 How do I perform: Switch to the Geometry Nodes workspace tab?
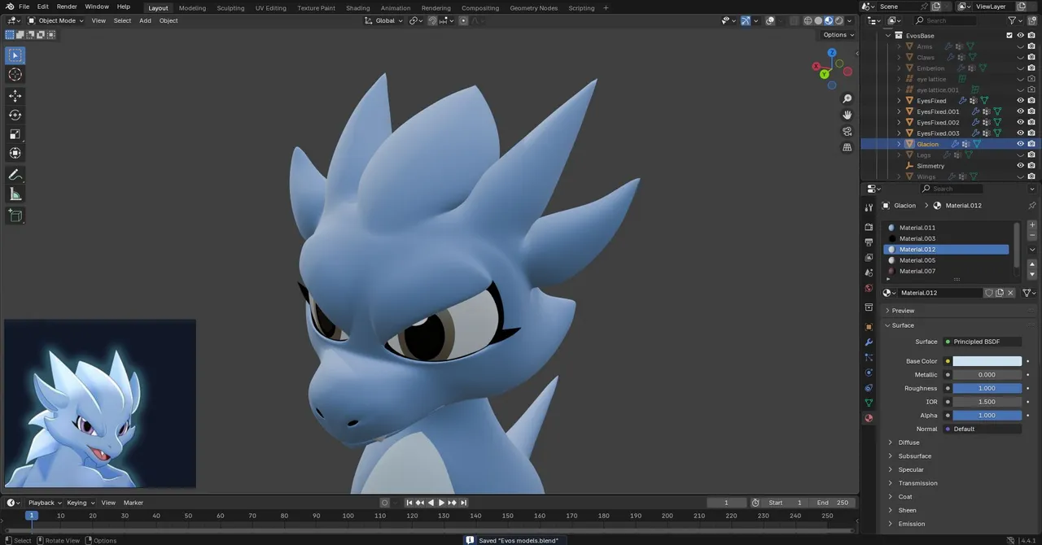[534, 8]
